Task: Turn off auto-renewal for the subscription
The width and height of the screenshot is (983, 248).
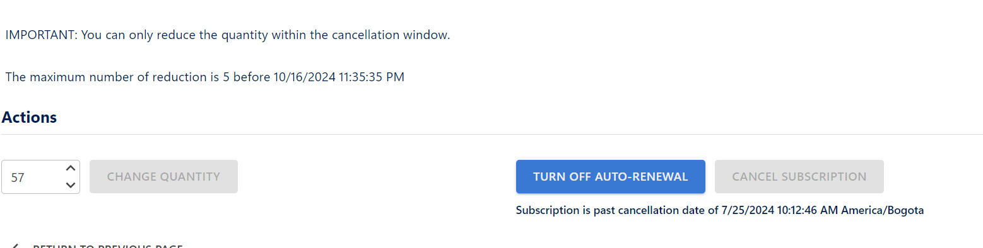Action: point(610,177)
